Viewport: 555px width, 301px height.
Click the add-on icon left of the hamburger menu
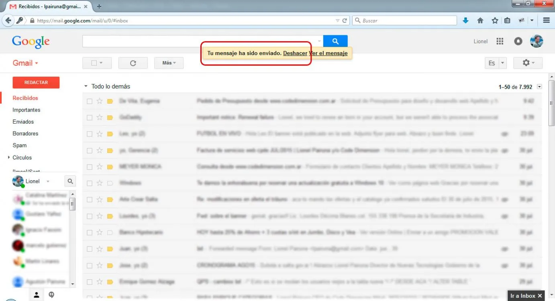coord(522,20)
